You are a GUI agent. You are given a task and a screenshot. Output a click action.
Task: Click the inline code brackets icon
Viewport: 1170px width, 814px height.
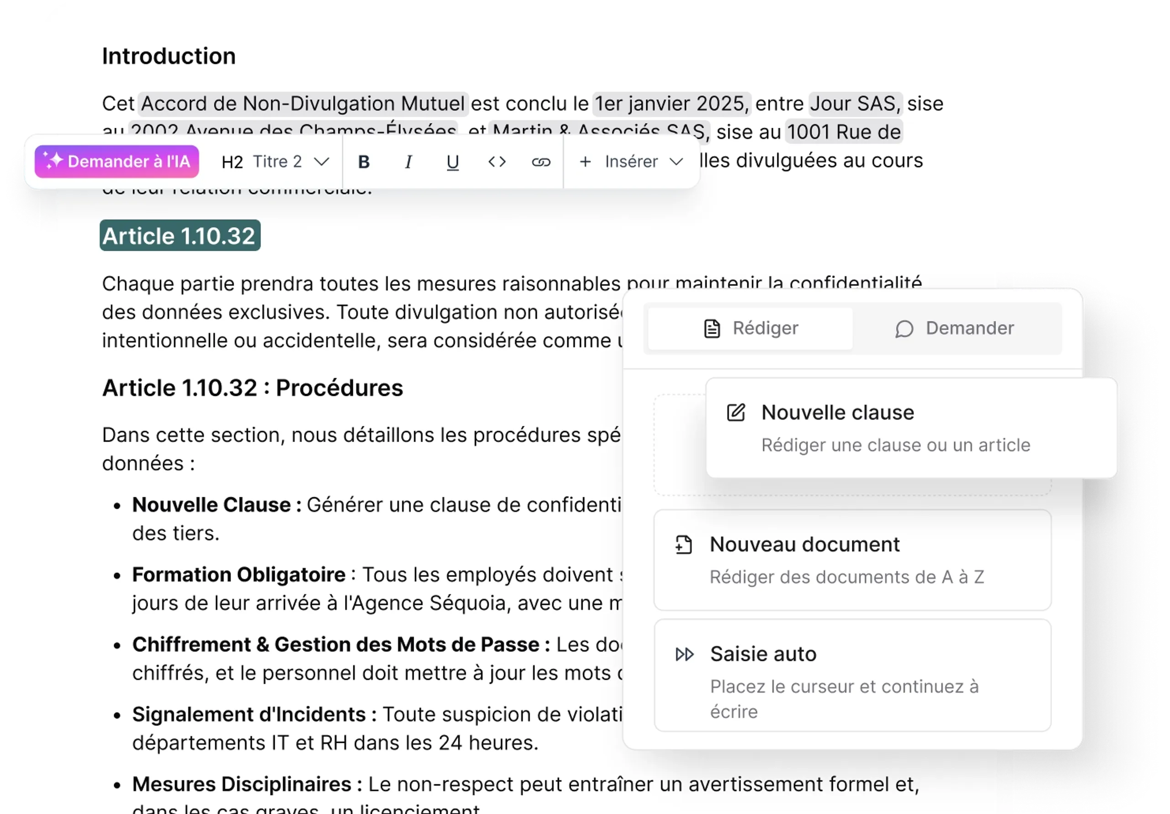tap(497, 162)
